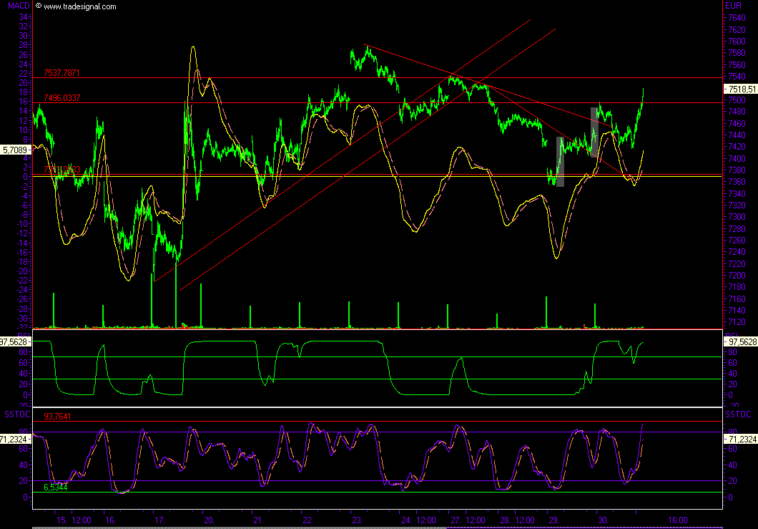Click the right 71,2324 stochastic value tag
The image size is (758, 529).
[741, 438]
